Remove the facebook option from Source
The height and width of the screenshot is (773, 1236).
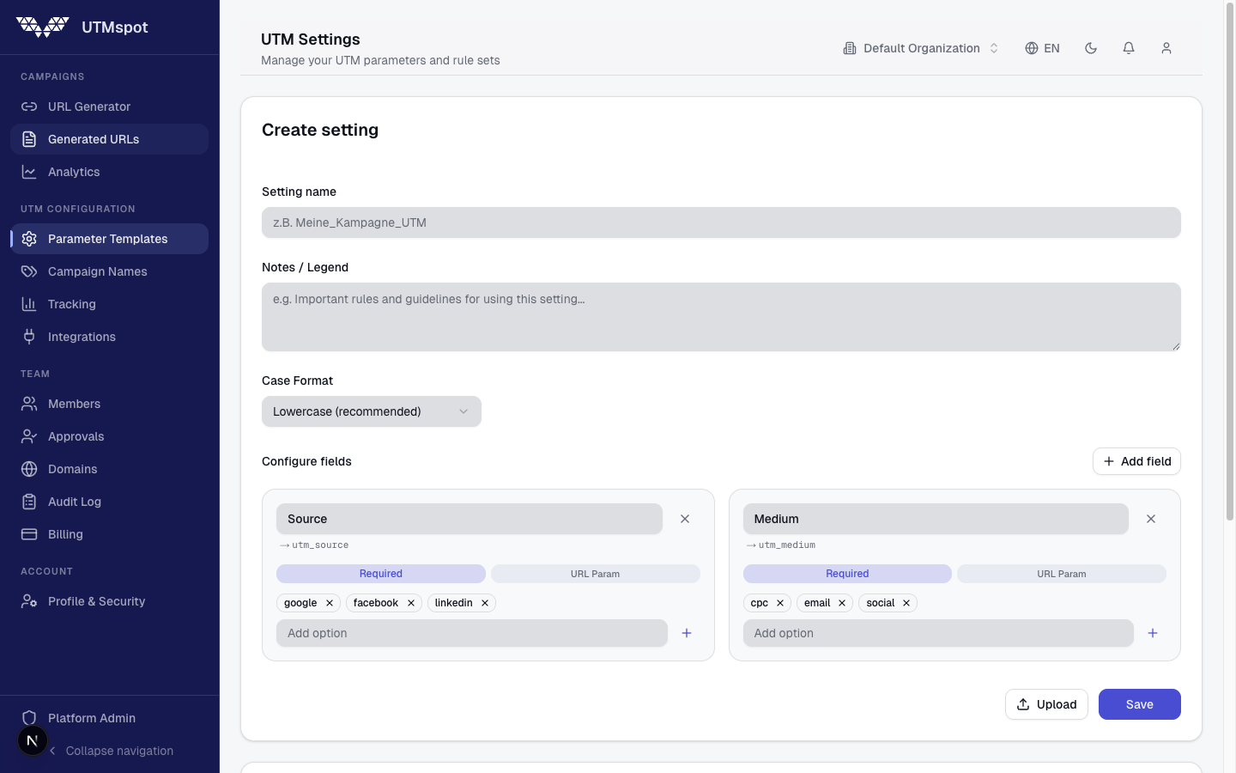[410, 602]
